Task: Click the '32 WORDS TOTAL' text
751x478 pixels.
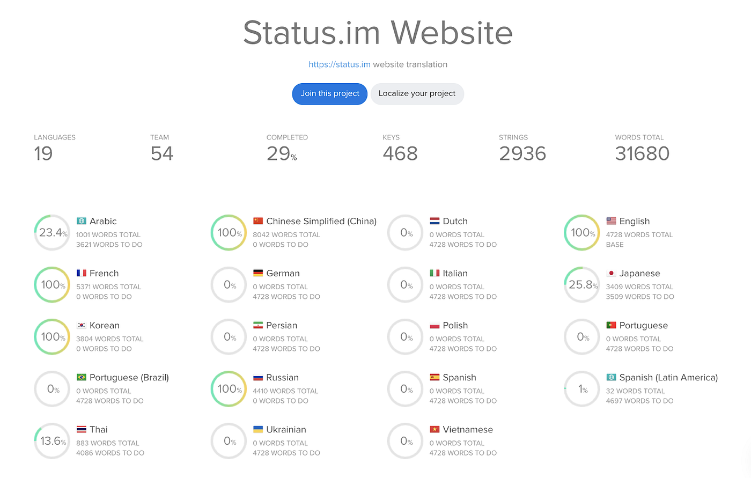Action: pos(636,391)
